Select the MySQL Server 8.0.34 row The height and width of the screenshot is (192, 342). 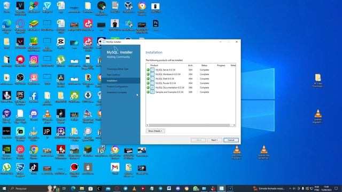click(191, 70)
